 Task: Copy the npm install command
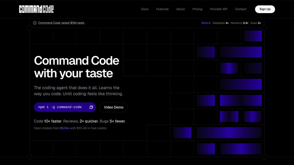tap(91, 107)
